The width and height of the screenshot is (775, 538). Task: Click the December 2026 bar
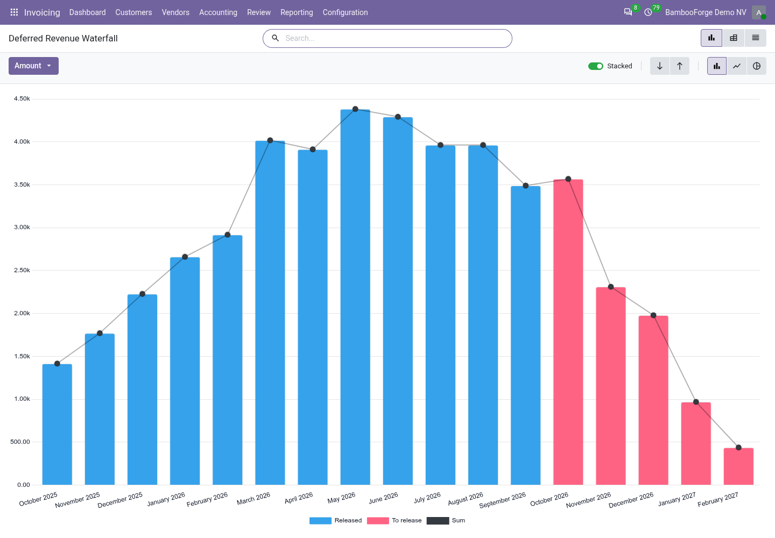coord(653,400)
